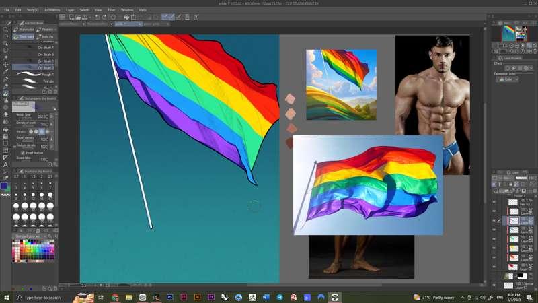Hide the layer with the blue stripe thumbnail
The height and width of the screenshot is (303, 538).
tap(494, 230)
